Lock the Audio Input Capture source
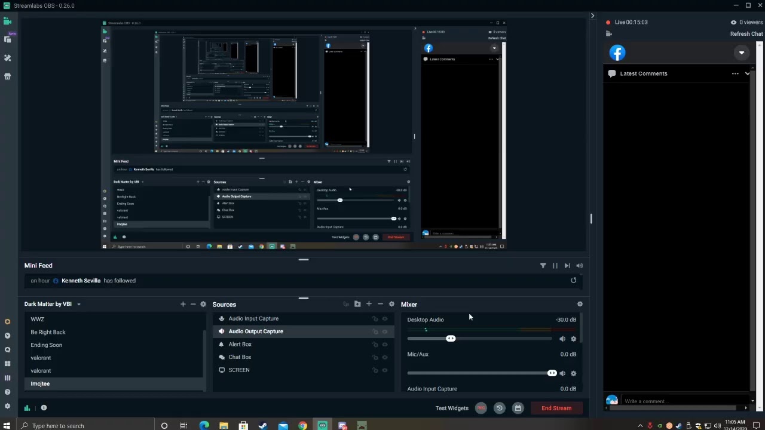Image resolution: width=765 pixels, height=430 pixels. tap(375, 318)
